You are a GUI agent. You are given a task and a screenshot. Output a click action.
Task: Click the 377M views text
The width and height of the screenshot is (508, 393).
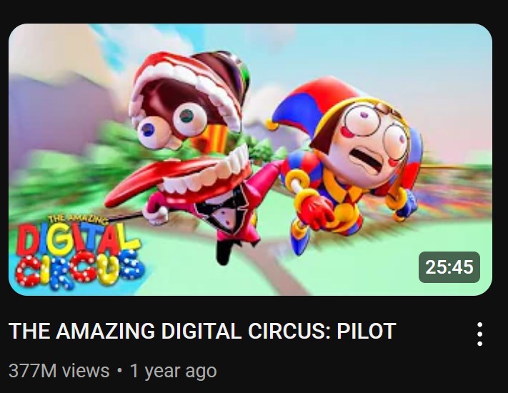coord(59,370)
